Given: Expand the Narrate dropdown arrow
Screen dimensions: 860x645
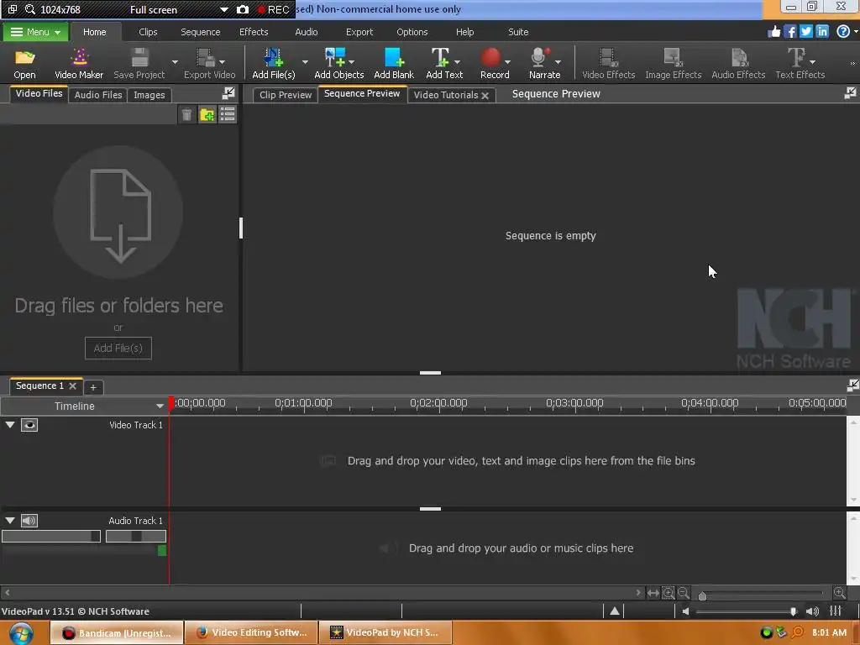Looking at the screenshot, I should click(558, 62).
